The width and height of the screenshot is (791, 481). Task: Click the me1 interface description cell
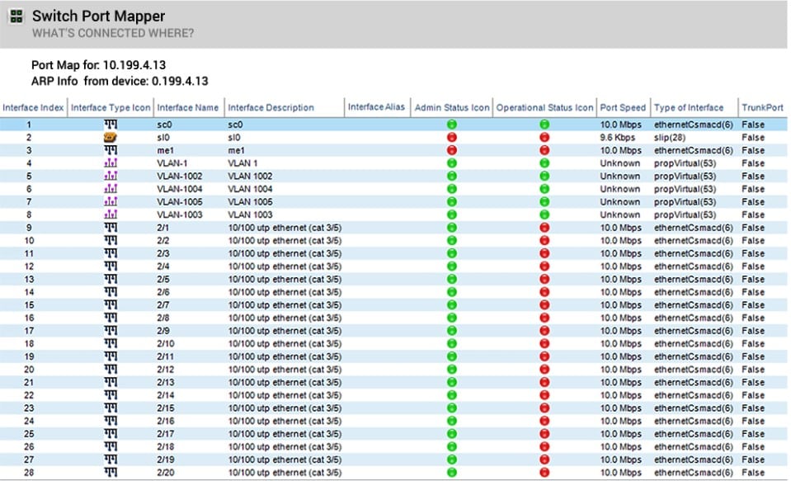click(x=236, y=150)
